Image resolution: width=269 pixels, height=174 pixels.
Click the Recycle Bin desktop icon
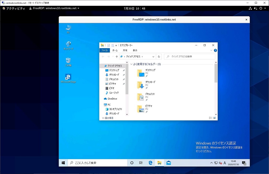(68, 61)
